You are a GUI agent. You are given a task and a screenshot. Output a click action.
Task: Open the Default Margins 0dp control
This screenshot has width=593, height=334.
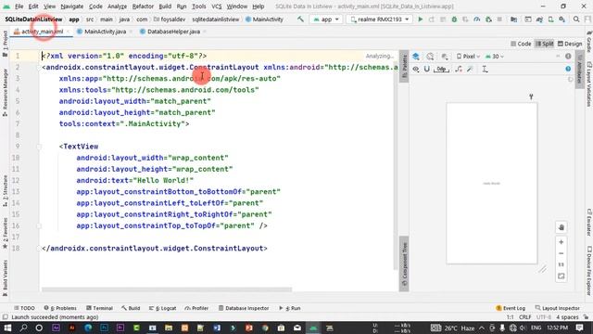pyautogui.click(x=441, y=69)
